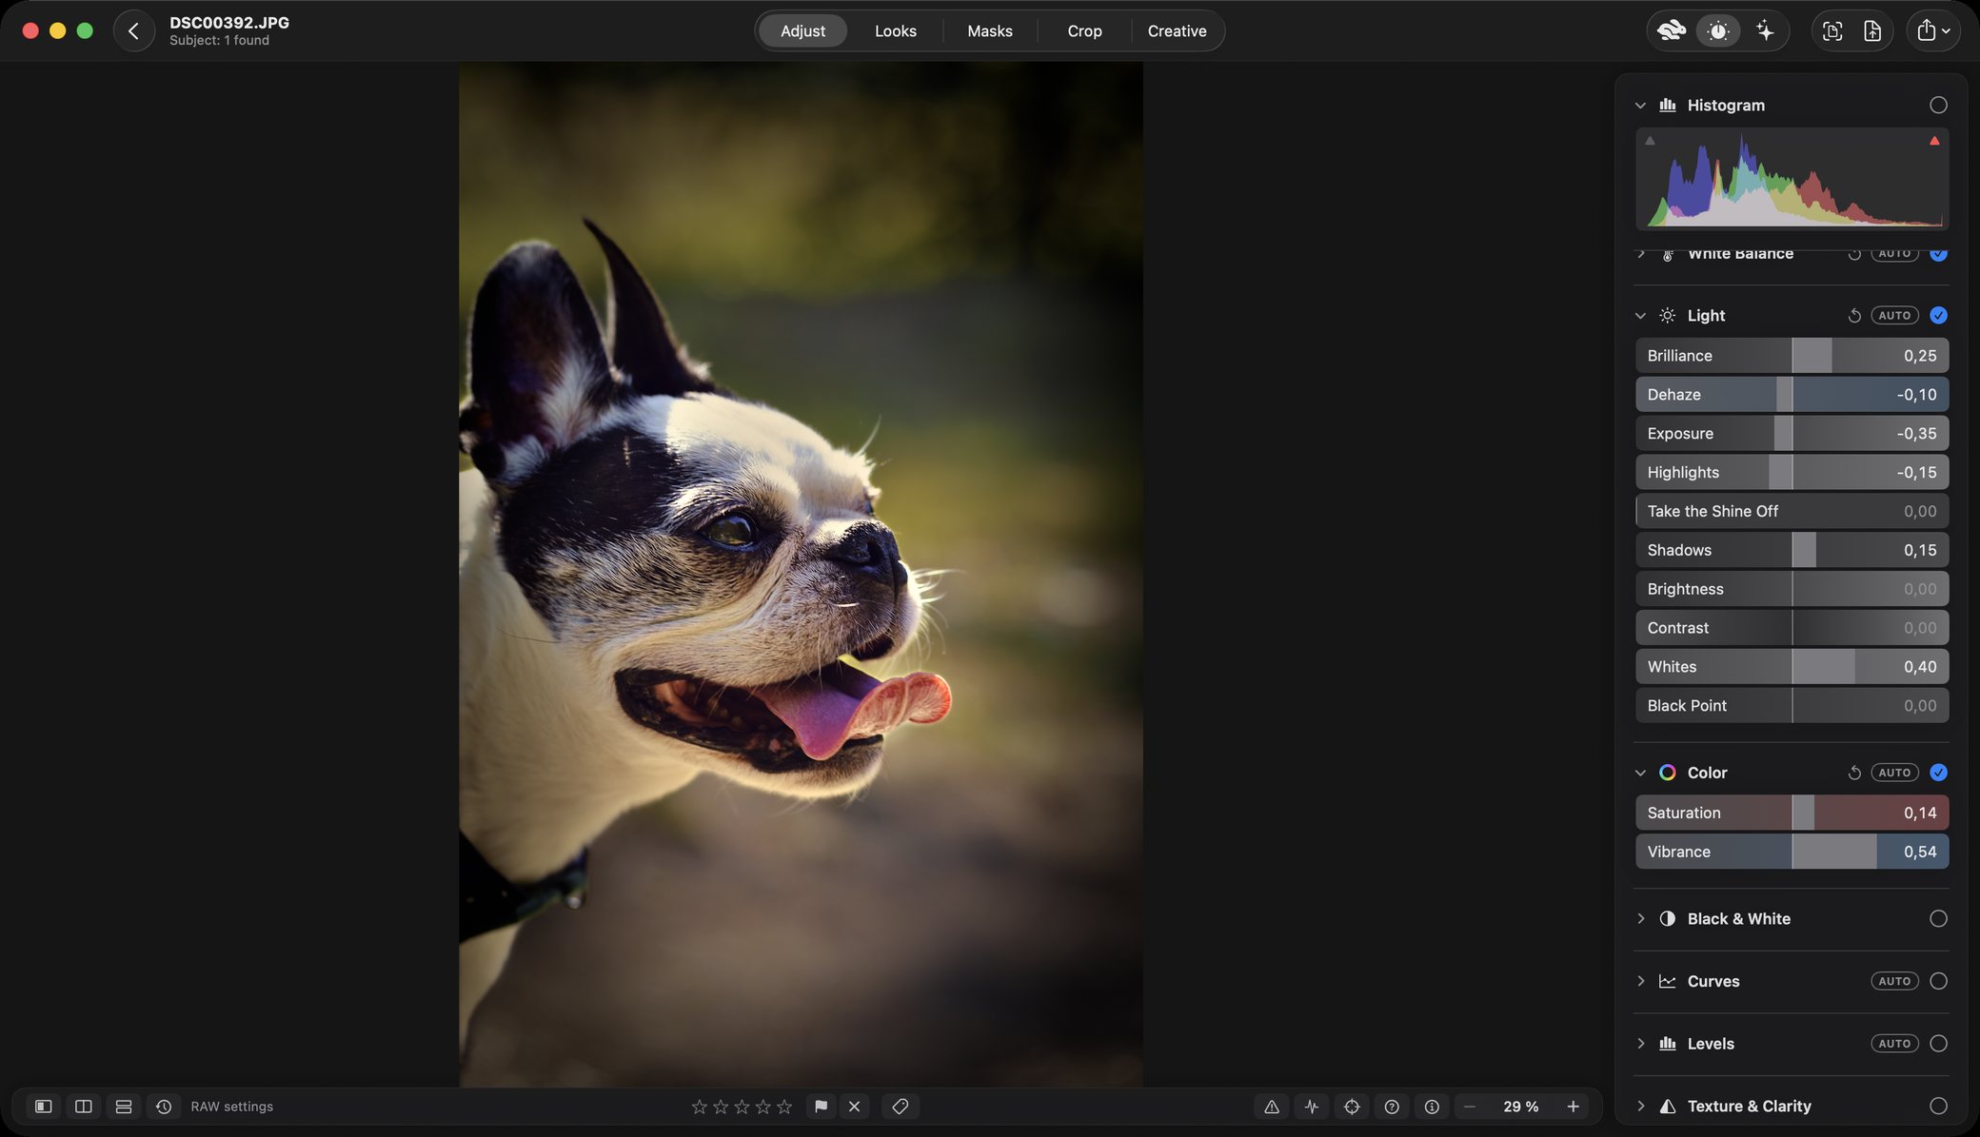Image resolution: width=1980 pixels, height=1137 pixels.
Task: Reject the photo with the X icon
Action: (x=854, y=1107)
